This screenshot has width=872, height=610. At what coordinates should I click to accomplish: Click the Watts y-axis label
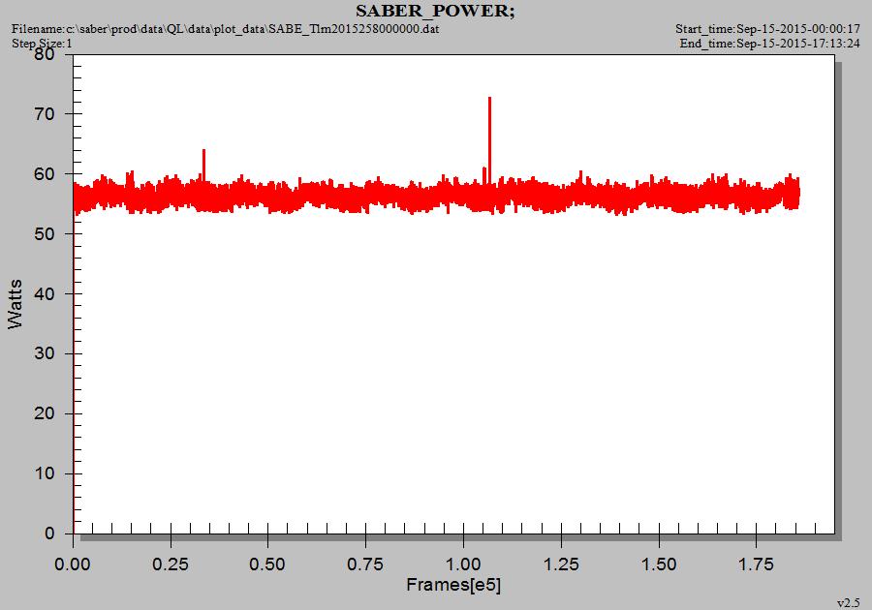pyautogui.click(x=16, y=304)
